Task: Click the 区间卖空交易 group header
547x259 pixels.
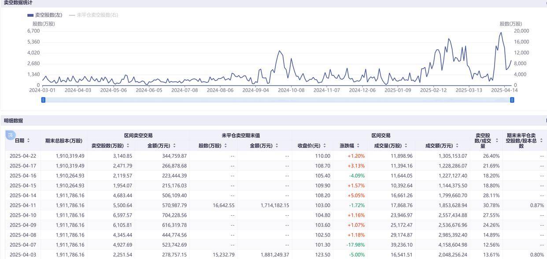Action: [138, 136]
